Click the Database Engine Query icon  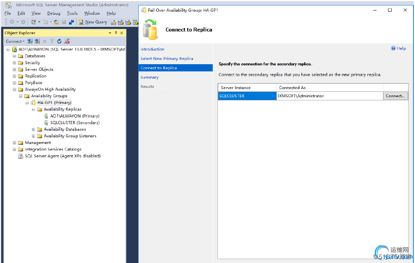point(113,22)
